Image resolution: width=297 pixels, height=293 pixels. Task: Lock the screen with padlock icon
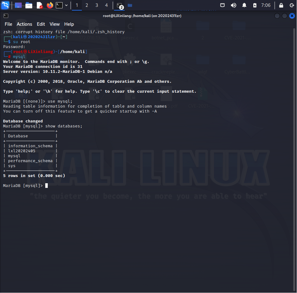coord(281,5)
